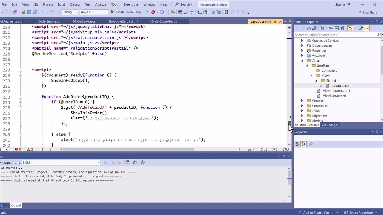Screen dimensions: 383x215
Task: Click Collapse All in Solution Explorer toolbar
Action: point(337,28)
